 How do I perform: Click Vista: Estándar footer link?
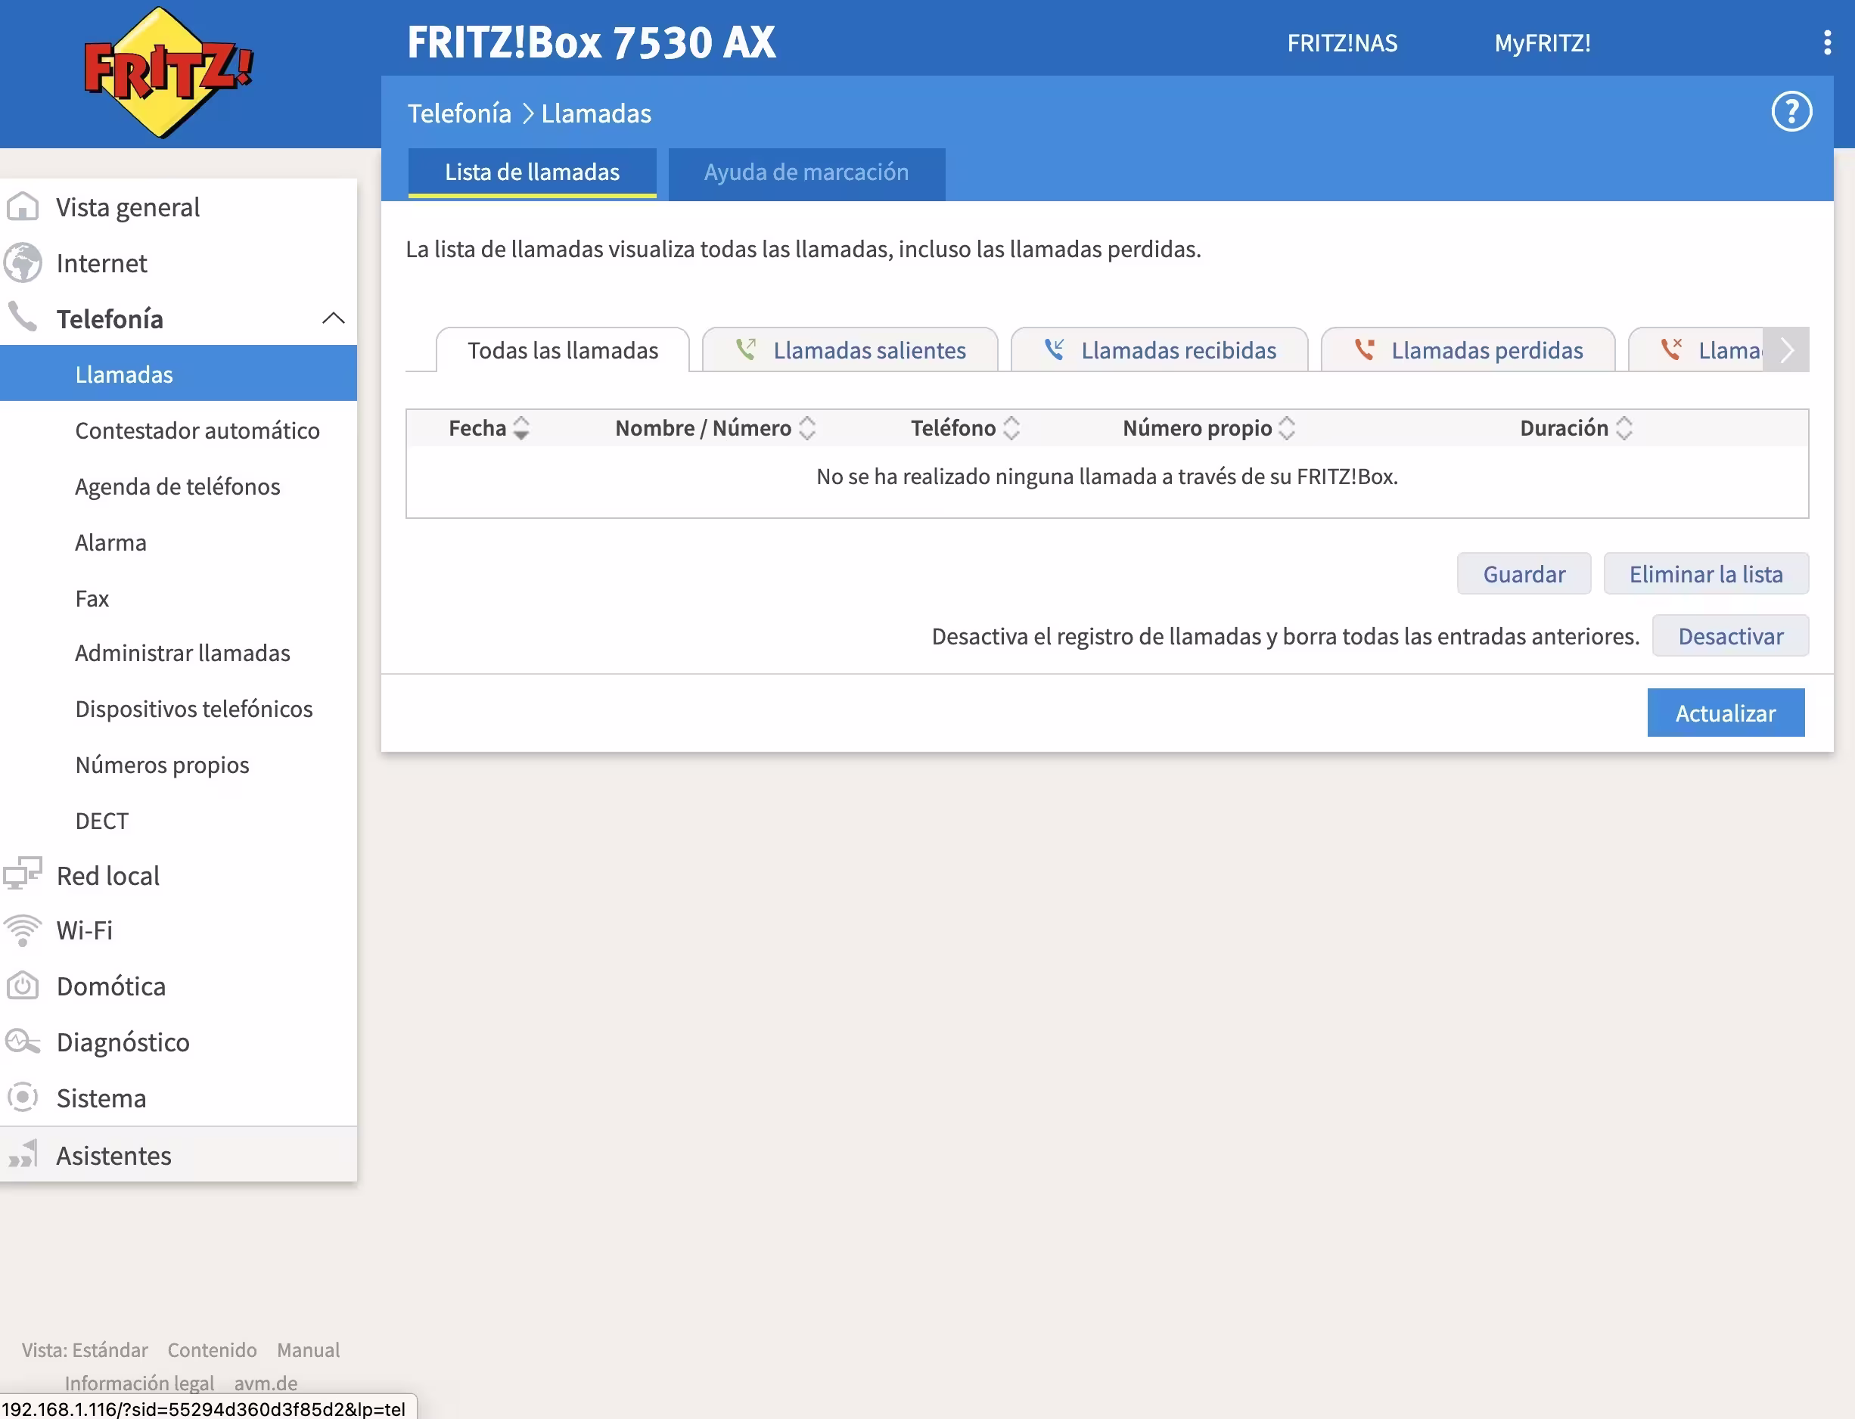coord(85,1349)
